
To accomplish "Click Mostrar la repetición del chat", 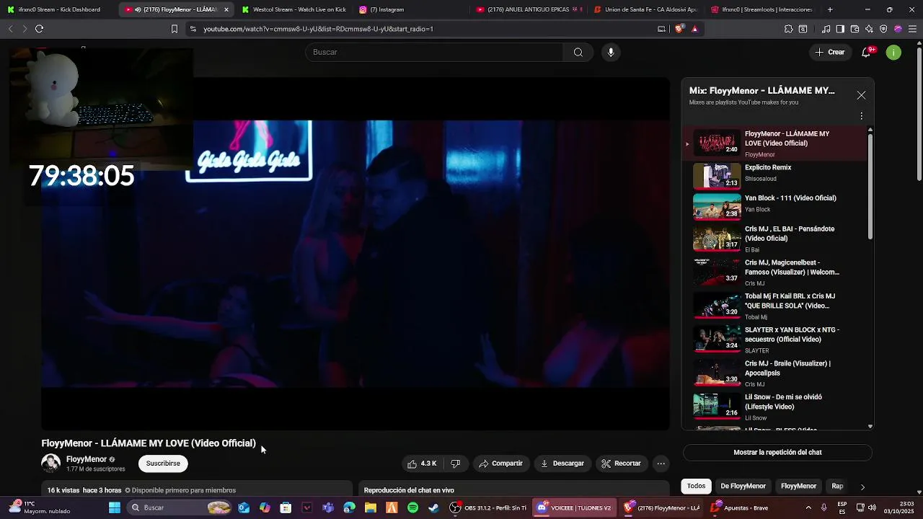I will (x=777, y=453).
